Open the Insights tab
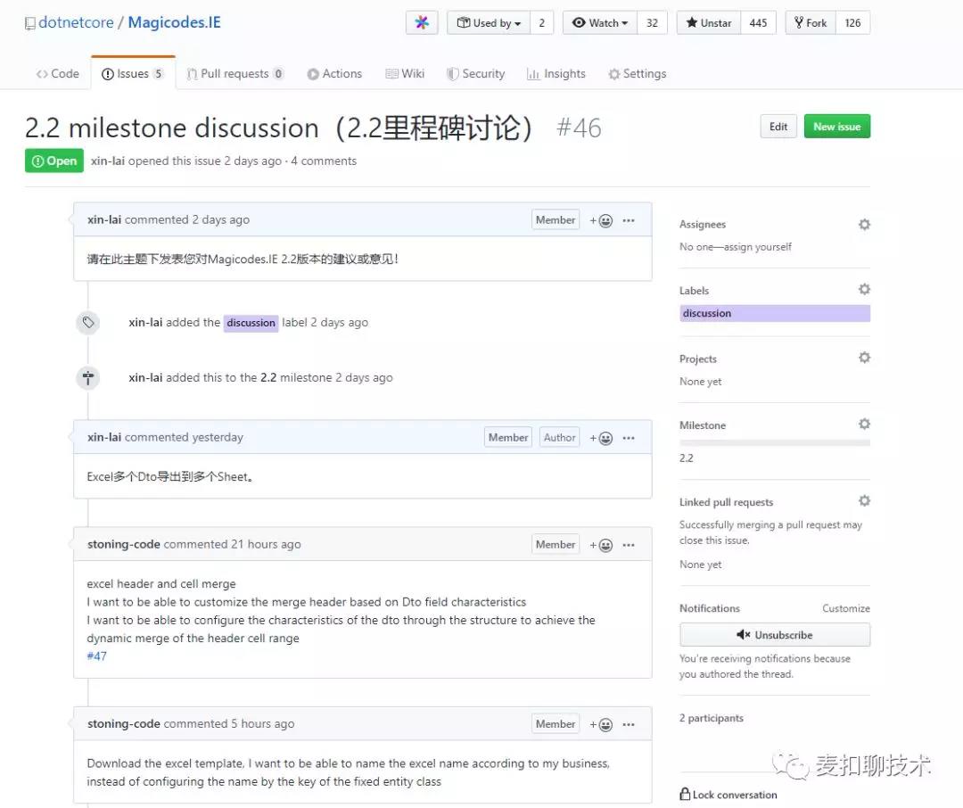 point(556,74)
